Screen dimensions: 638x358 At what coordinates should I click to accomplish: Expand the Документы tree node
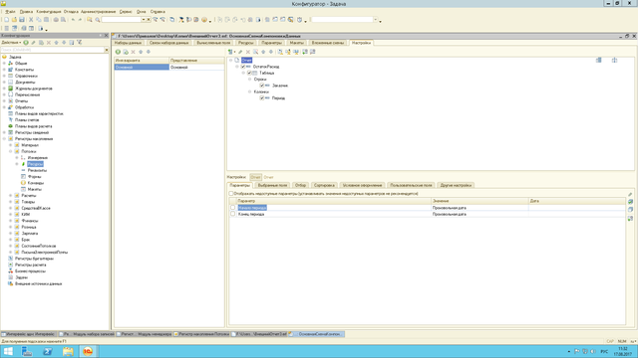[x=4, y=82]
